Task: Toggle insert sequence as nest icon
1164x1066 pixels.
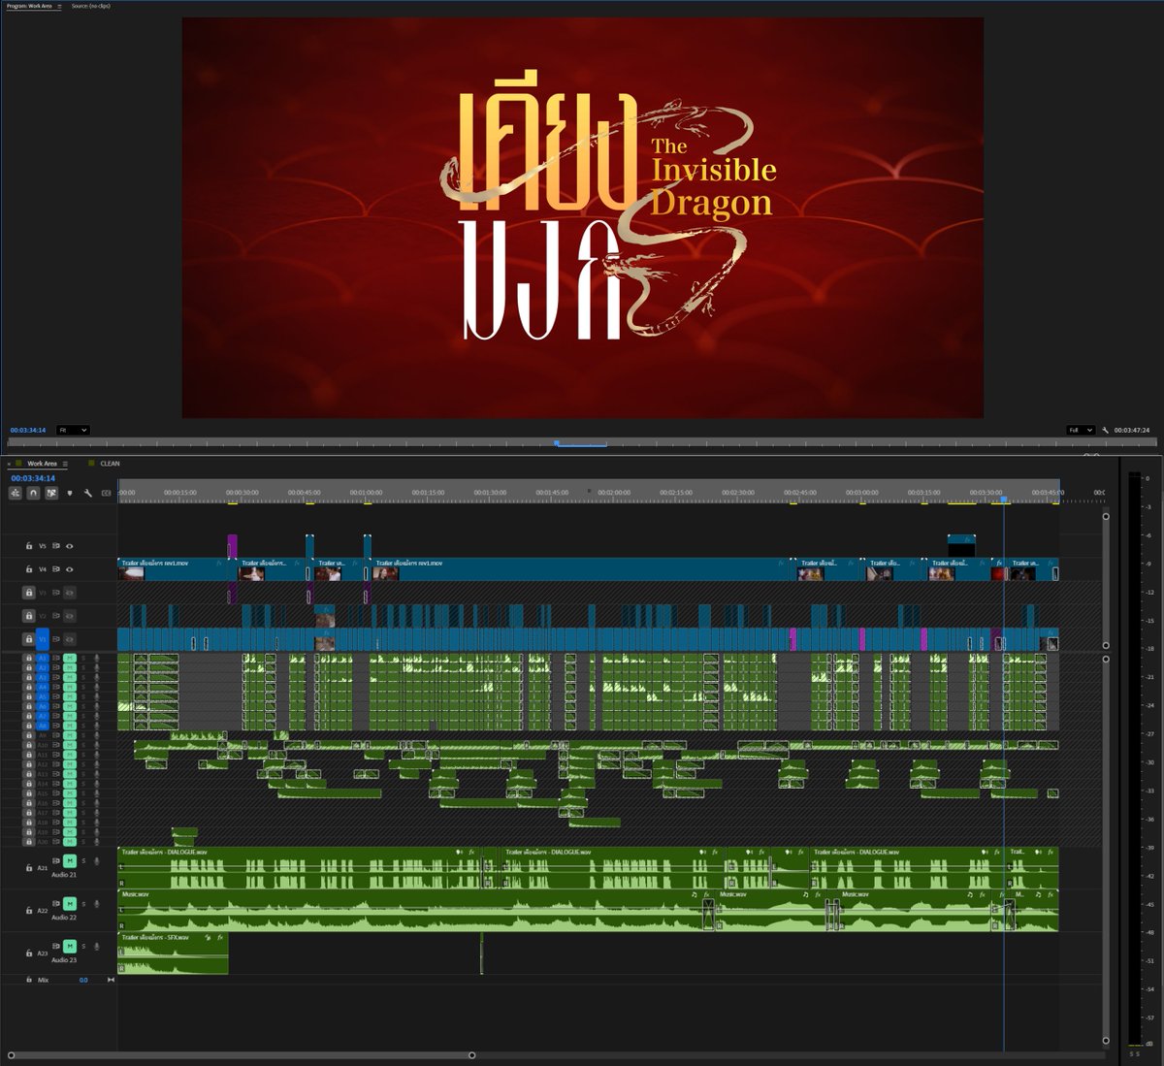Action: click(16, 493)
